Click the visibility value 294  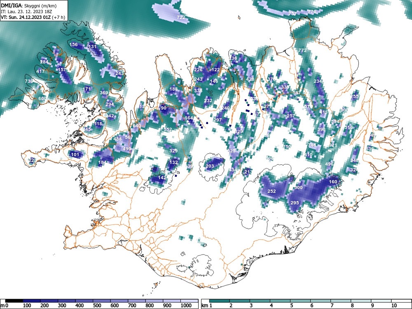pyautogui.click(x=110, y=104)
